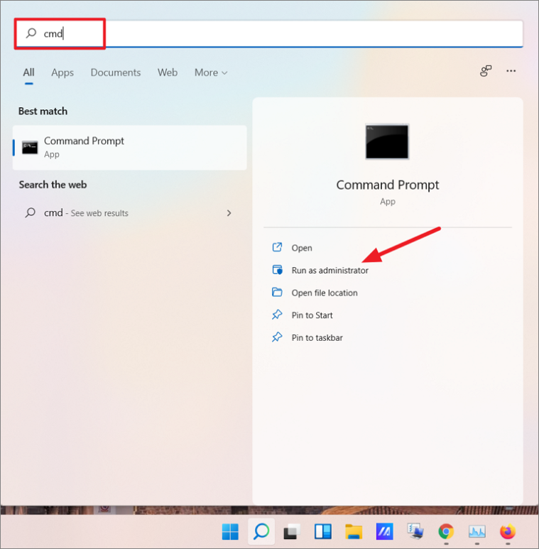Open the feedback/account icon at top right
The image size is (539, 549).
pyautogui.click(x=486, y=71)
